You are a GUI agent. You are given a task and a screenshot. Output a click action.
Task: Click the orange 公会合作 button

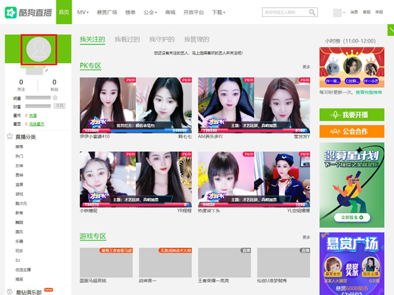pyautogui.click(x=351, y=130)
